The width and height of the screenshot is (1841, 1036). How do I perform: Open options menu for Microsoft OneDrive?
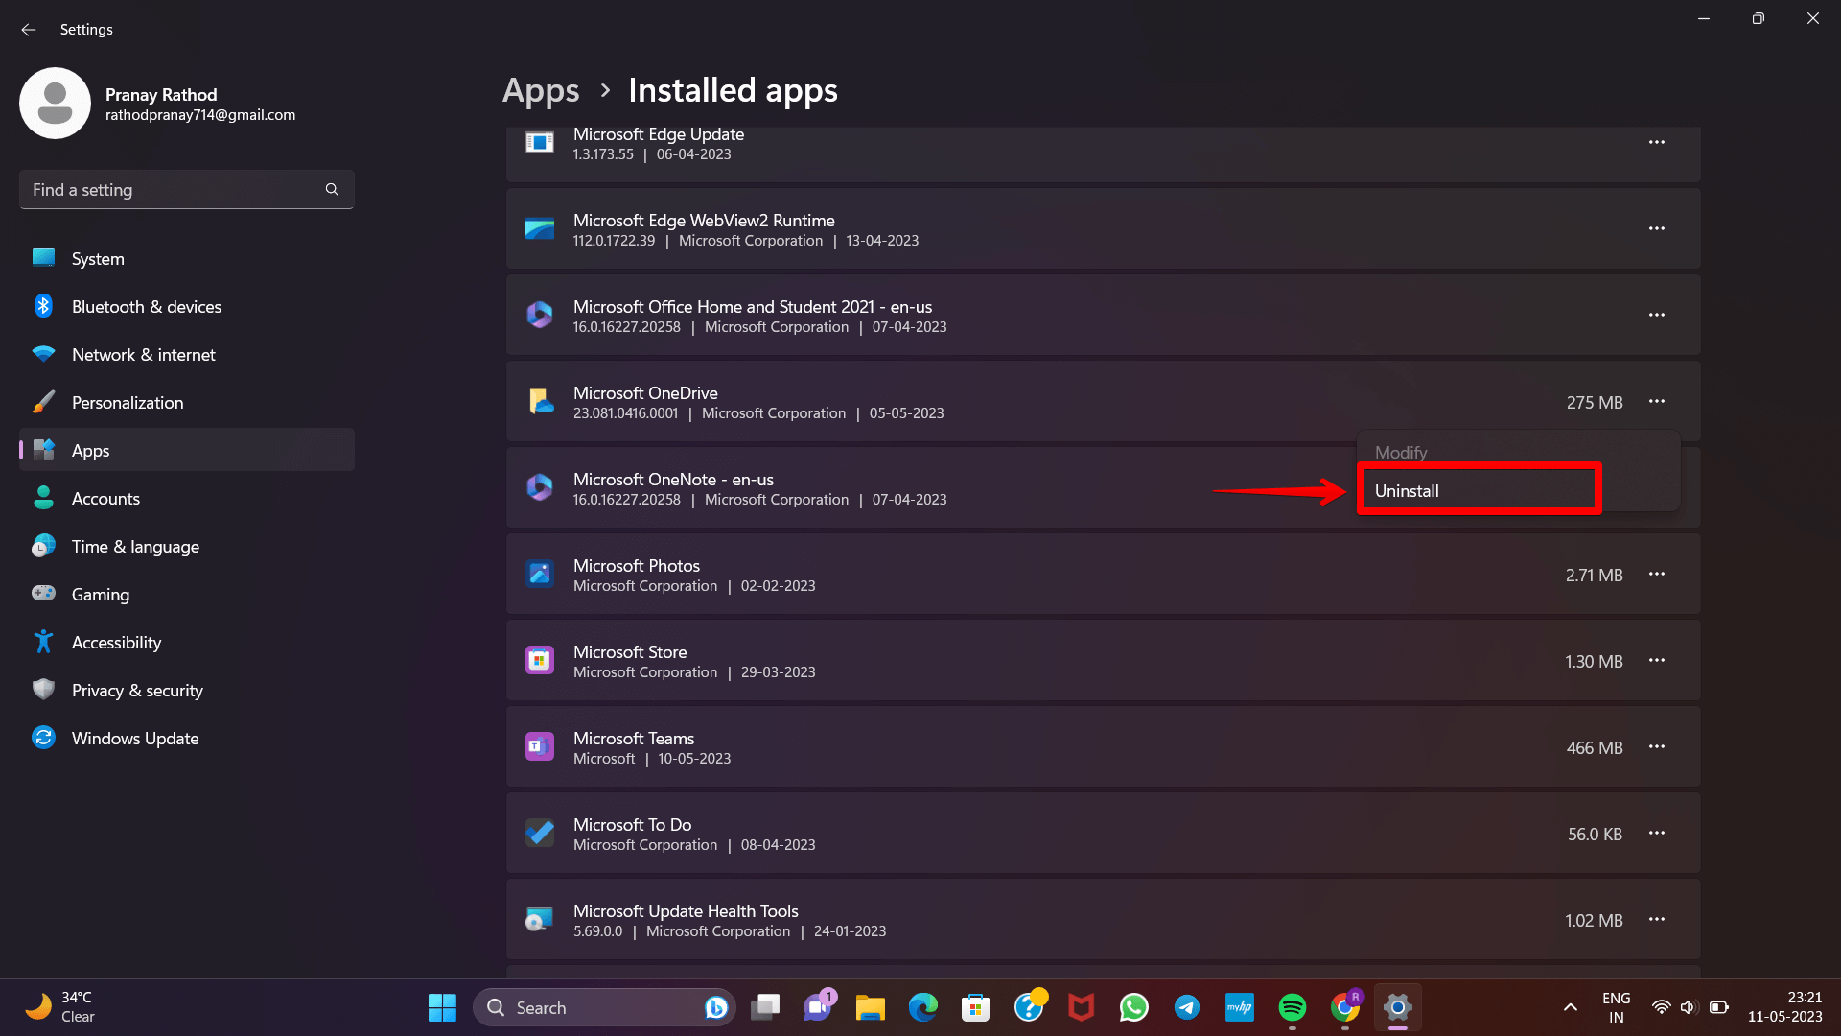(1656, 402)
